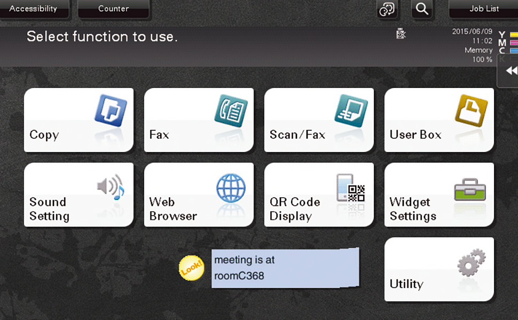Click the USB device status icon
The image size is (518, 320).
tap(401, 33)
